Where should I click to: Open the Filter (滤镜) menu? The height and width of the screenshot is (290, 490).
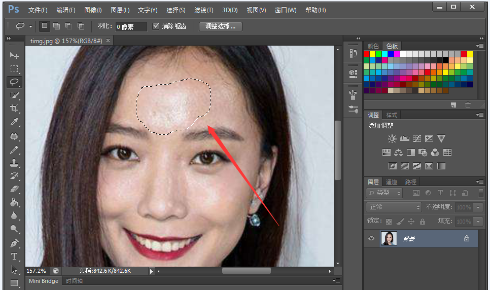[x=204, y=10]
